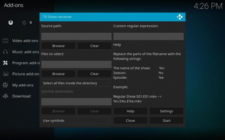Click the 'Example:' label
Screen dimensions: 225x140
pos(121,87)
